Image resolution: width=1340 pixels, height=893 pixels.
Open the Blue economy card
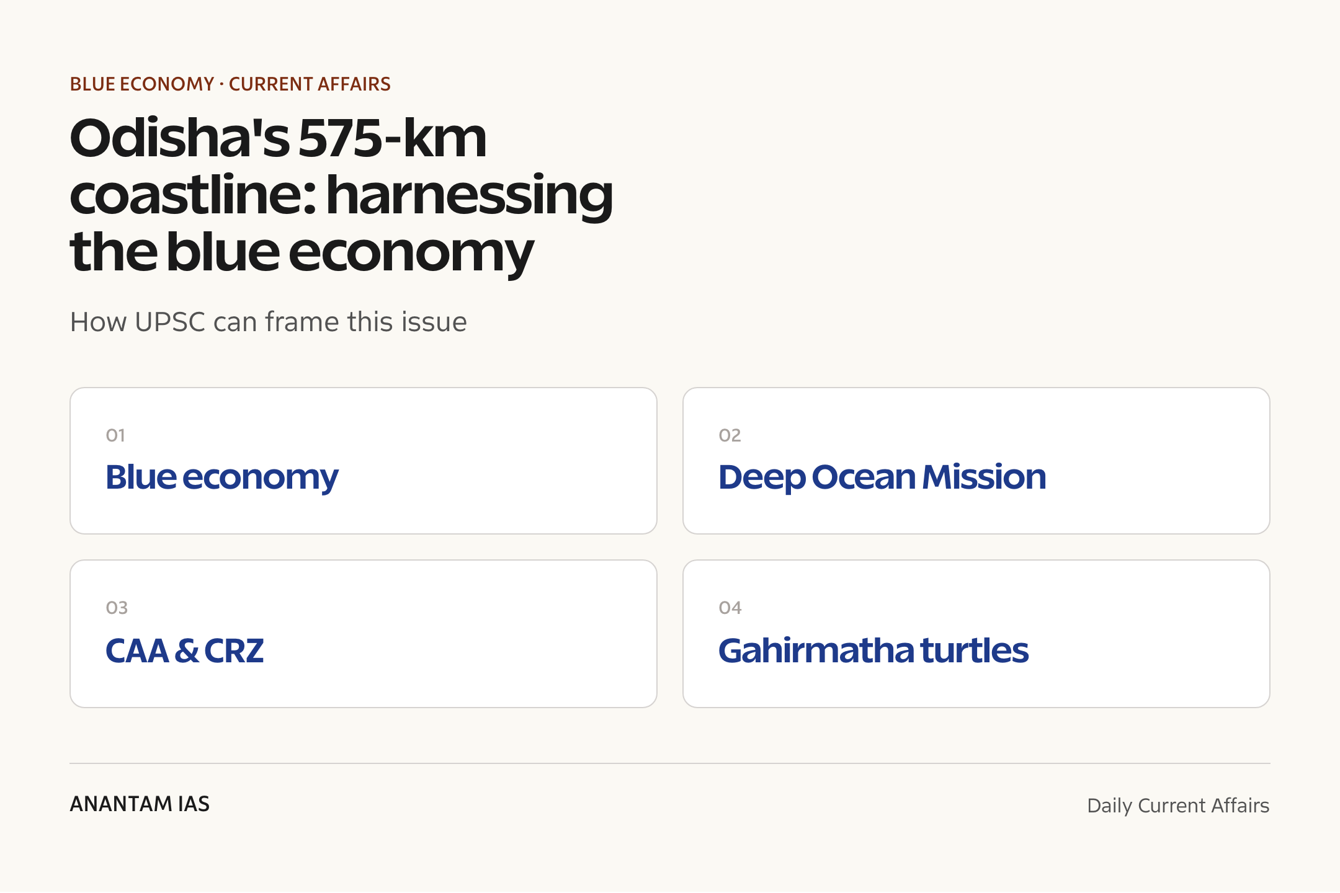pyautogui.click(x=364, y=461)
